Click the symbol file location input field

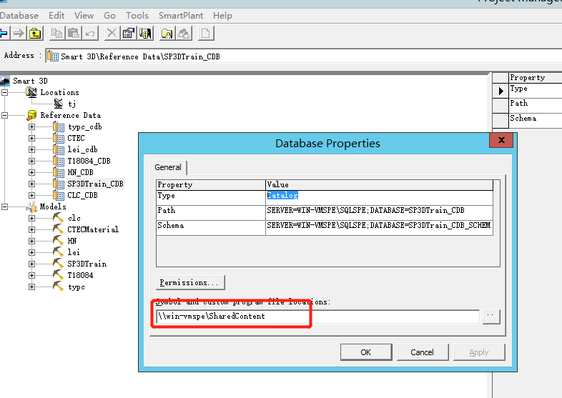[x=318, y=317]
